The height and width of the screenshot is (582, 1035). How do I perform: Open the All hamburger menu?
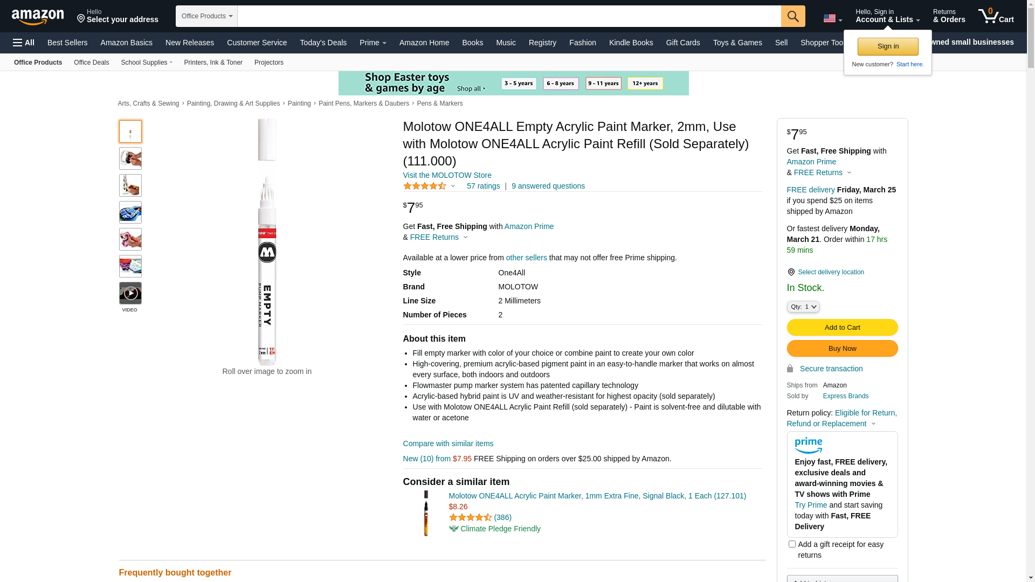coord(24,43)
